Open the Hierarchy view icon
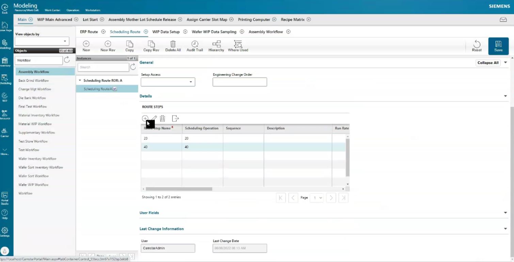This screenshot has width=514, height=262. [x=216, y=44]
